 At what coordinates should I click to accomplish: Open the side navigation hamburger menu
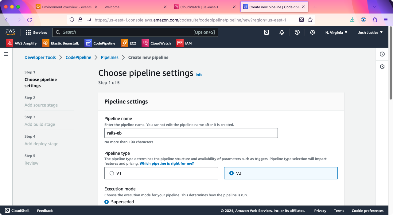[6, 54]
